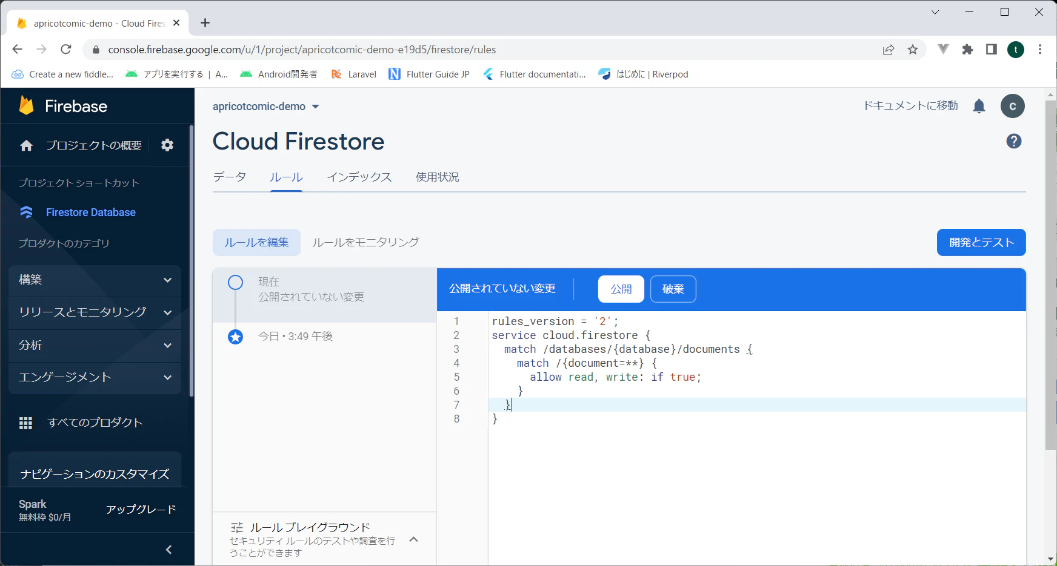Click the Firebase logo icon

coord(26,106)
